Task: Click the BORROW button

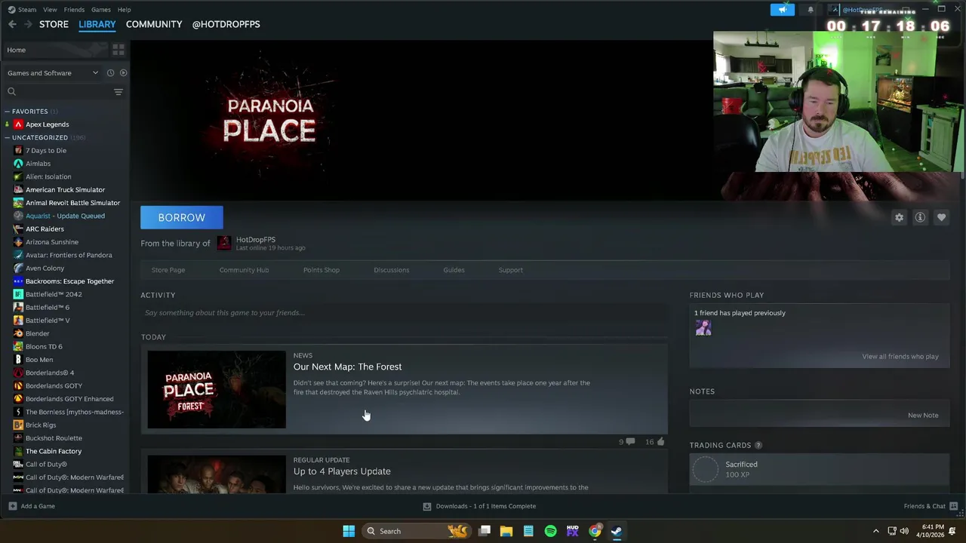Action: (182, 217)
